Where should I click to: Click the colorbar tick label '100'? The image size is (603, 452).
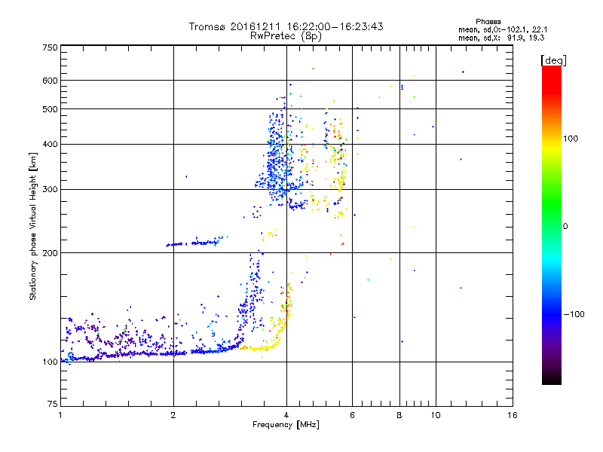571,139
